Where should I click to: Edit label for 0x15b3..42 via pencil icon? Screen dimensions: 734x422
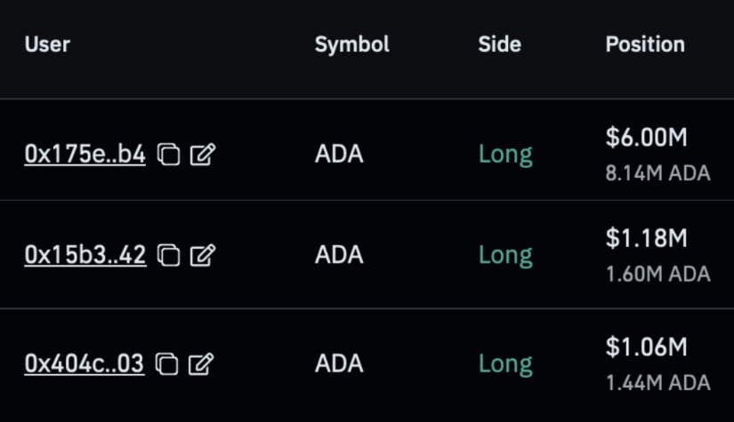pos(203,255)
